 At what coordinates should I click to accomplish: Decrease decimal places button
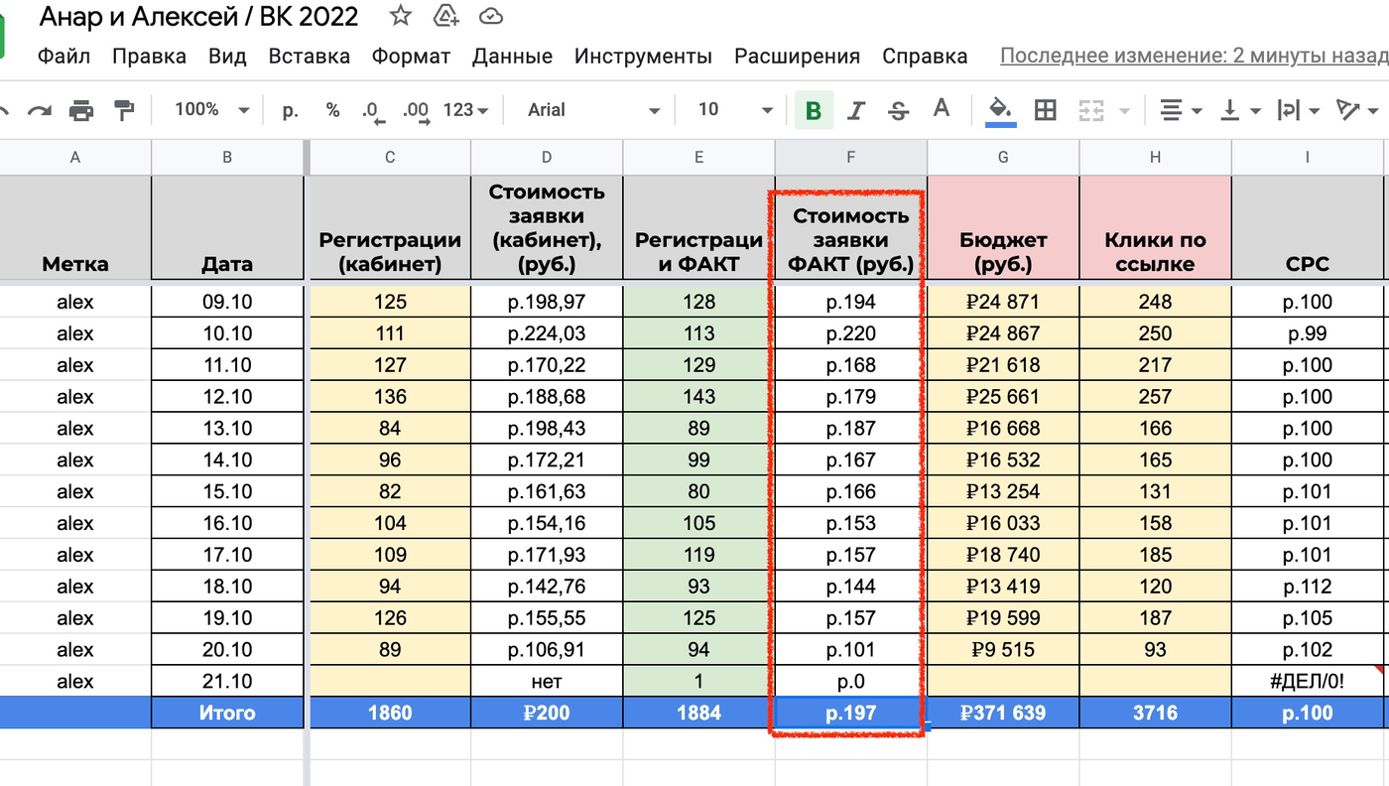pos(372,111)
